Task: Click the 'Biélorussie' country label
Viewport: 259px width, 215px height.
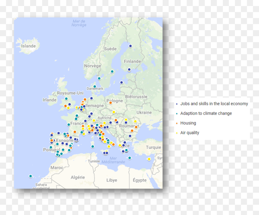Action: (136, 97)
